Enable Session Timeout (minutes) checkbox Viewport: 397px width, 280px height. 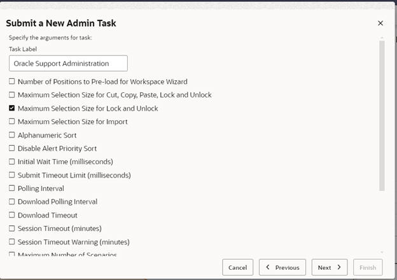pos(12,228)
